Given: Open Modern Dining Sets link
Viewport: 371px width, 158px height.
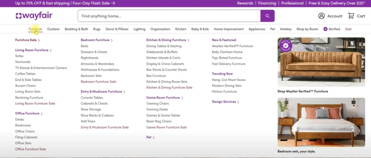Looking at the screenshot, I should coord(227,86).
